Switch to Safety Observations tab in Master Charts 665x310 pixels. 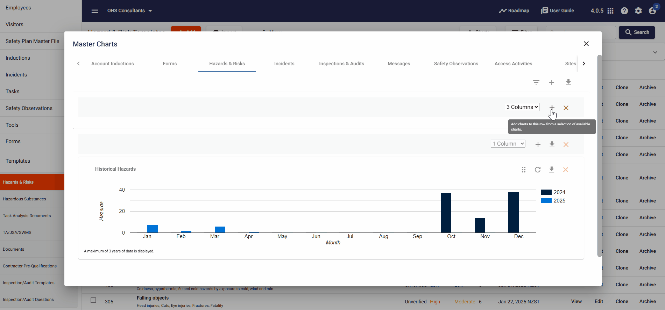(456, 64)
